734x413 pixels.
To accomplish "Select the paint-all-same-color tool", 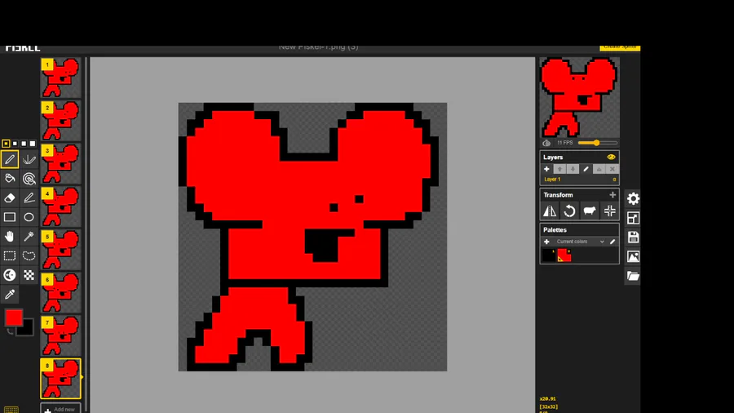I will (29, 179).
